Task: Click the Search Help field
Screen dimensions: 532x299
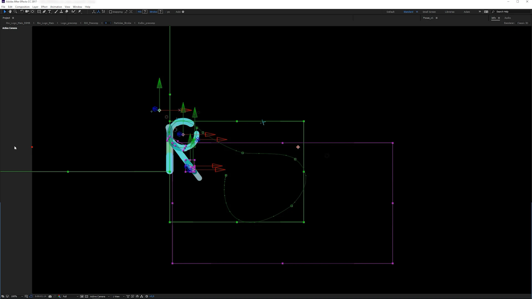Action: 511,12
